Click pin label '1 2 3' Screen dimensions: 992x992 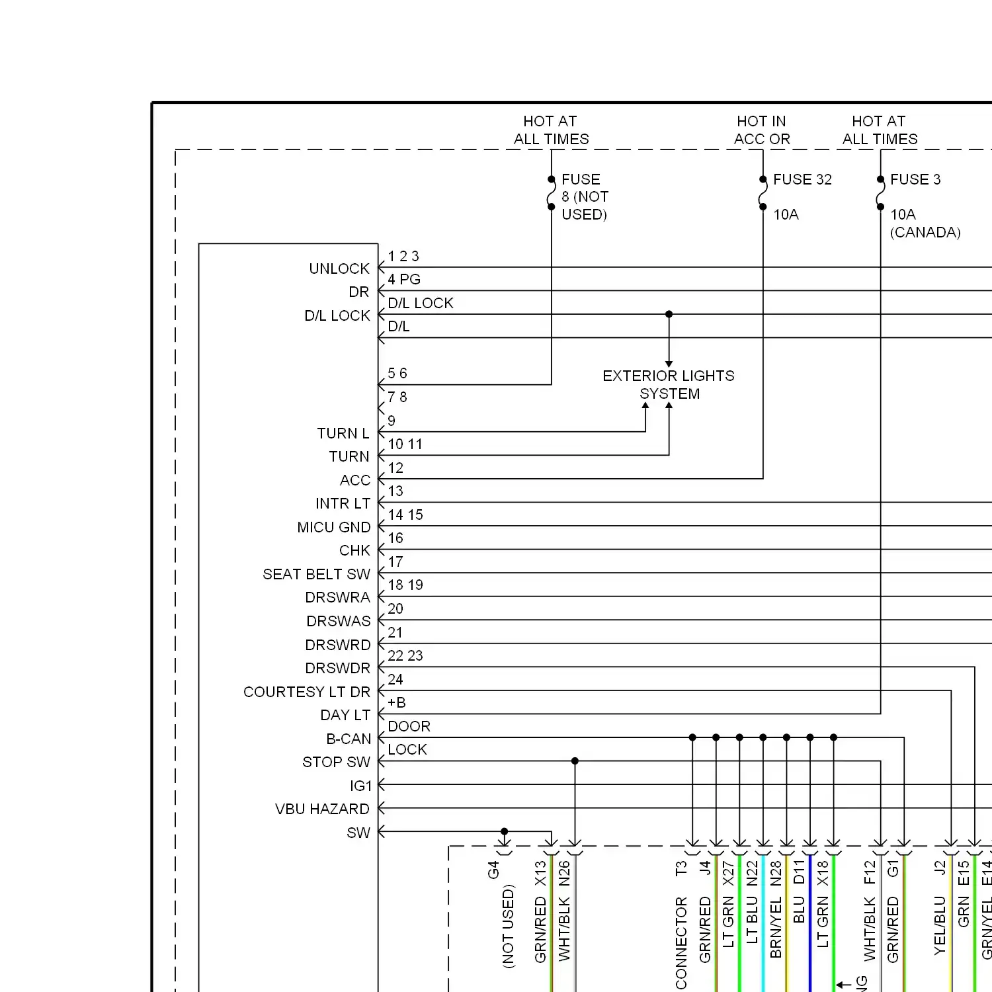(x=403, y=256)
